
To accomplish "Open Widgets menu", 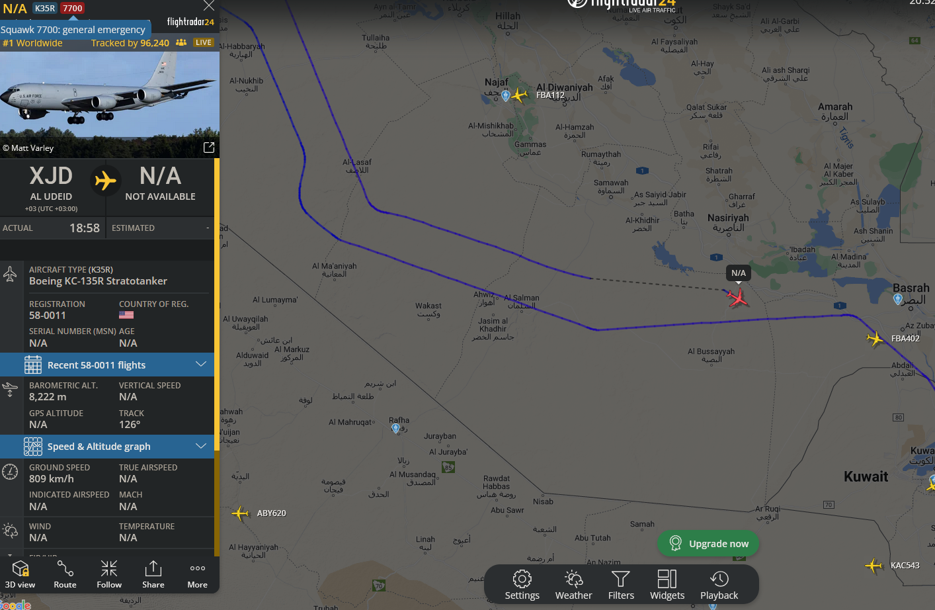I will (667, 585).
